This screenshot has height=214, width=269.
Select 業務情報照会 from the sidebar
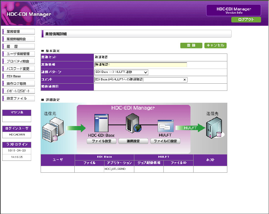[x=18, y=39]
